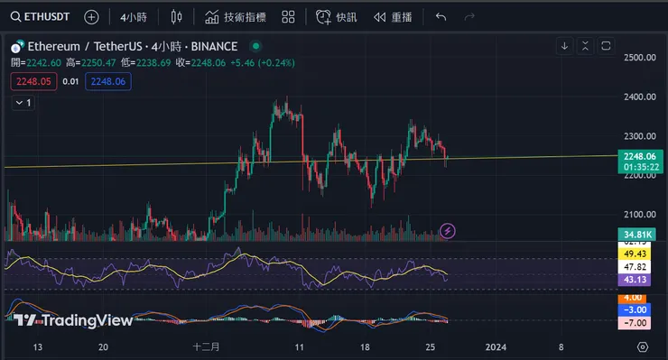Image resolution: width=668 pixels, height=360 pixels.
Task: Start bar replay with 重播
Action: tap(393, 17)
